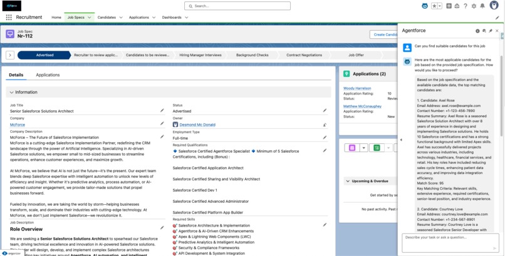Open Matthew McConaughey application link
Image resolution: width=505 pixels, height=256 pixels.
tap(362, 106)
